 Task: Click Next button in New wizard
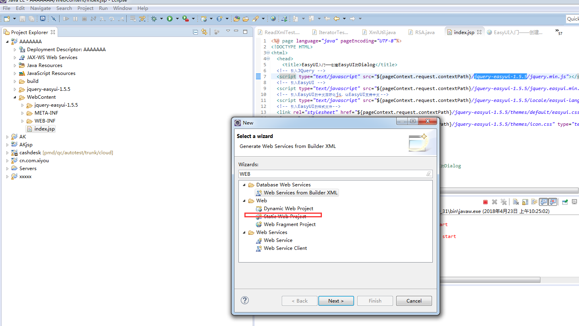tap(336, 301)
